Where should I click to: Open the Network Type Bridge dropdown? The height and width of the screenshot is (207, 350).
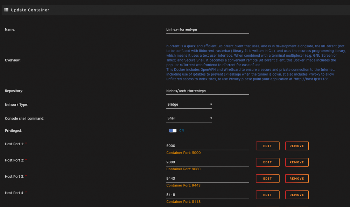tap(189, 105)
